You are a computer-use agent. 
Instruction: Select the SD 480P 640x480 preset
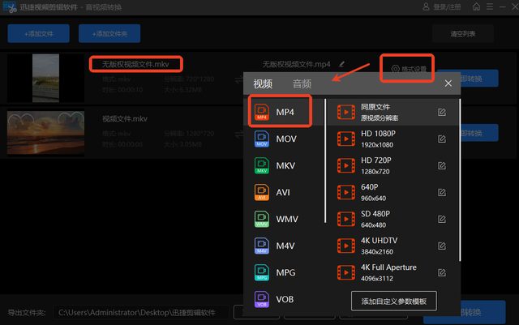[392, 219]
